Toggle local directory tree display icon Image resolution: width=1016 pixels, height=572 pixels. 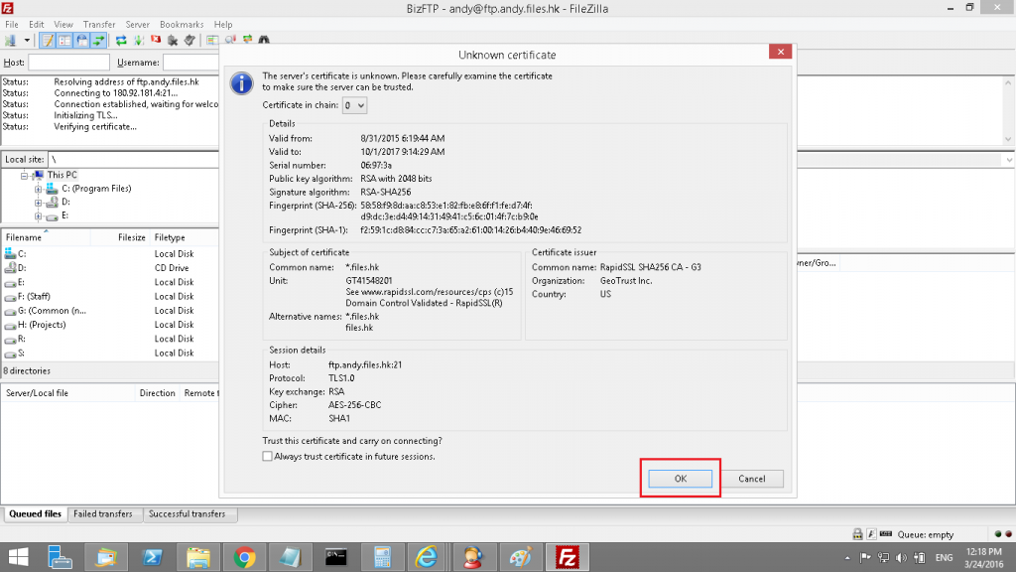64,40
